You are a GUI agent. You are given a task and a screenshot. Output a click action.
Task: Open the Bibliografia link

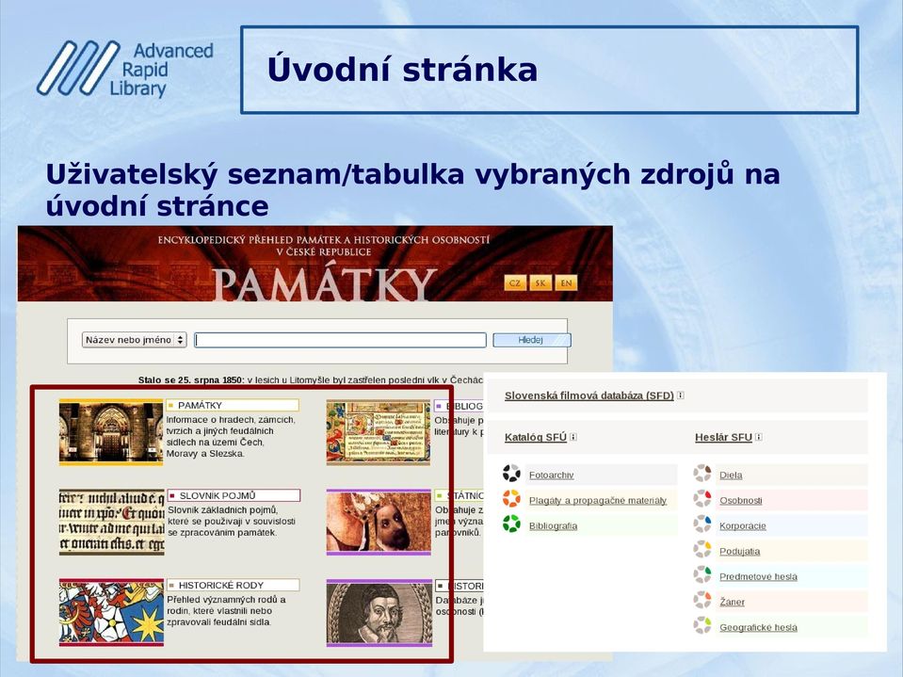click(553, 525)
